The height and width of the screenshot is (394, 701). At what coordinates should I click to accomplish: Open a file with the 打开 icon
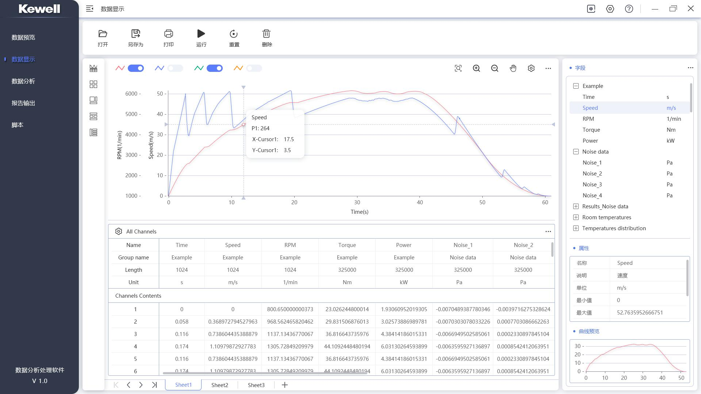[103, 34]
